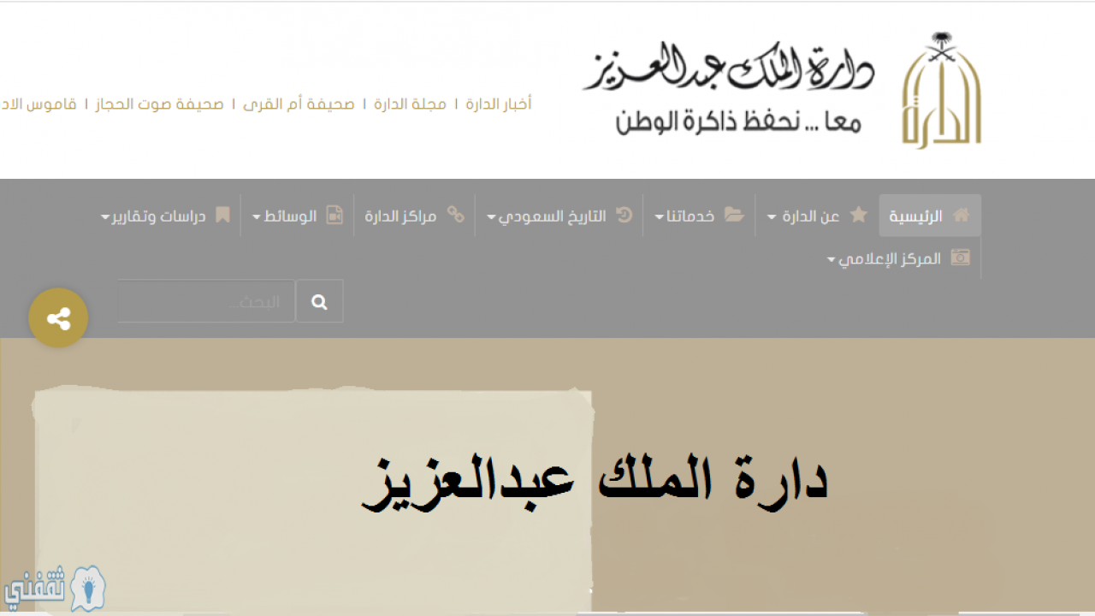
Task: Expand the خدماتنا dropdown arrow
Action: (x=660, y=217)
